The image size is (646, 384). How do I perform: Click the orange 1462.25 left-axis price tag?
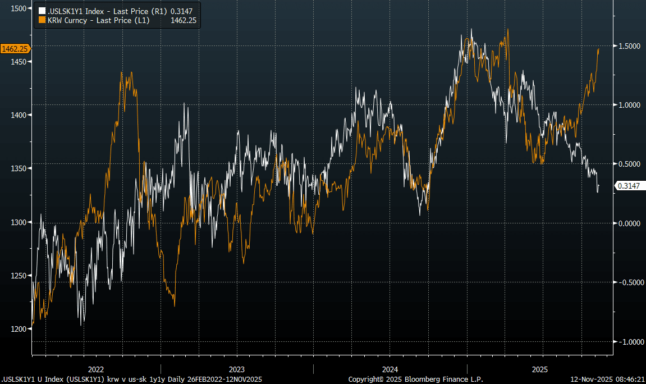pos(15,49)
